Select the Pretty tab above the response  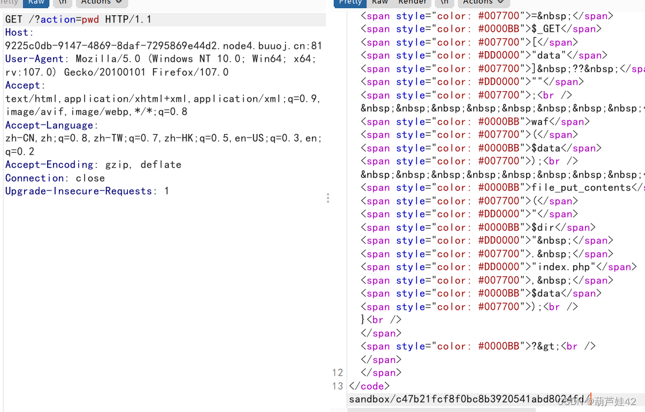click(350, 2)
